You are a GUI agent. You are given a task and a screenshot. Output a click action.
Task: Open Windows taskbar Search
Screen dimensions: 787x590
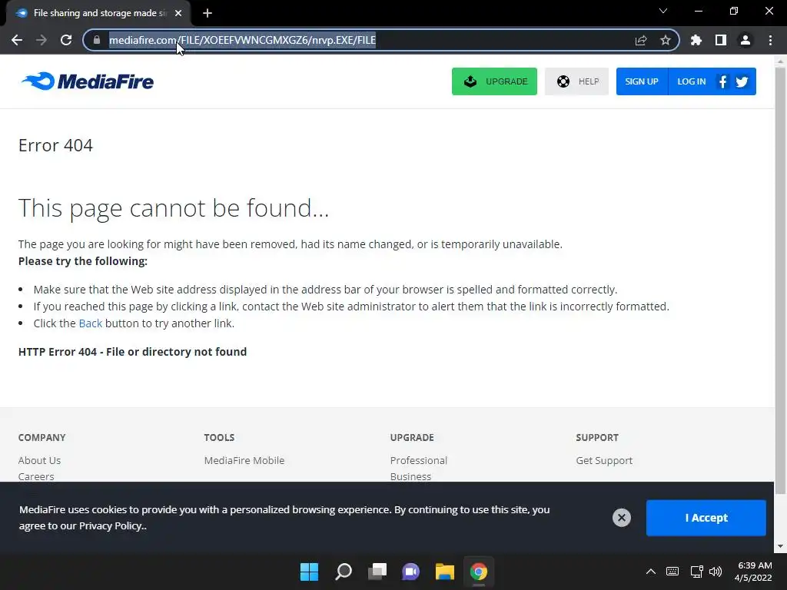point(344,572)
